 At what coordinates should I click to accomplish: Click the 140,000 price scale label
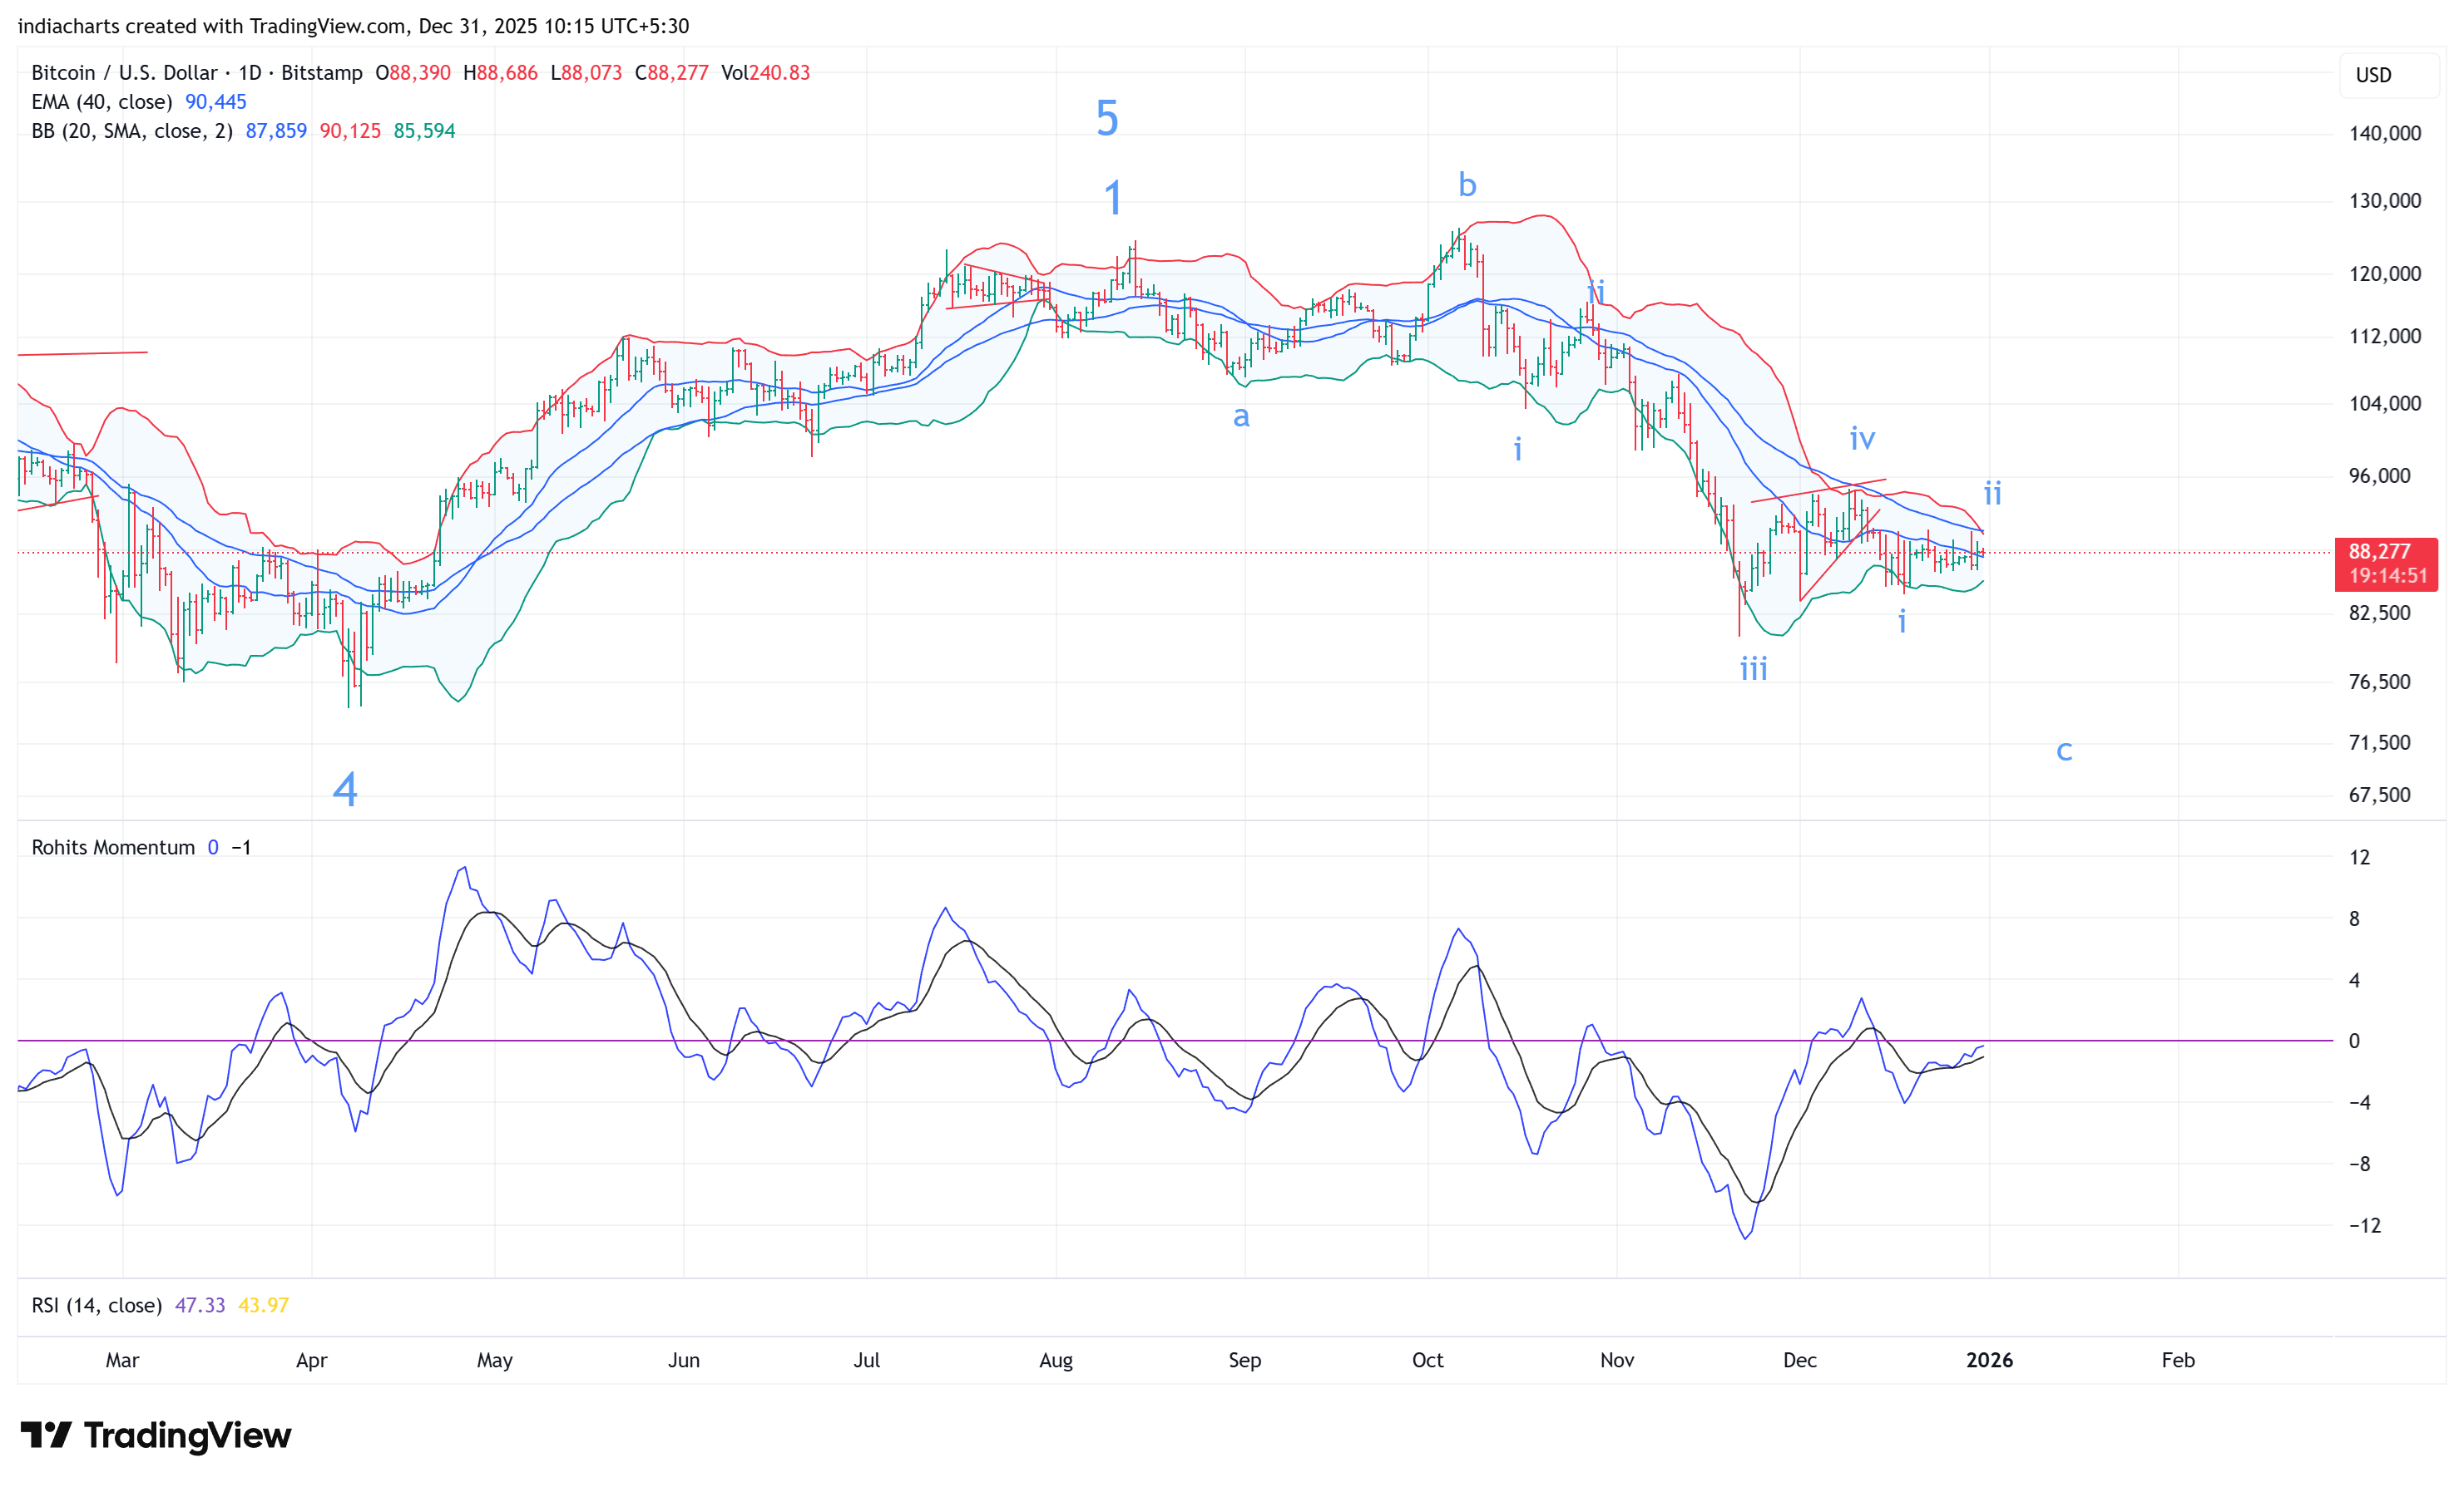[x=2384, y=133]
